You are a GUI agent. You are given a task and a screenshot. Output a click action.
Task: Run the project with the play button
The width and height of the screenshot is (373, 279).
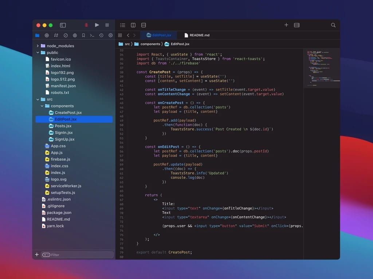97,25
